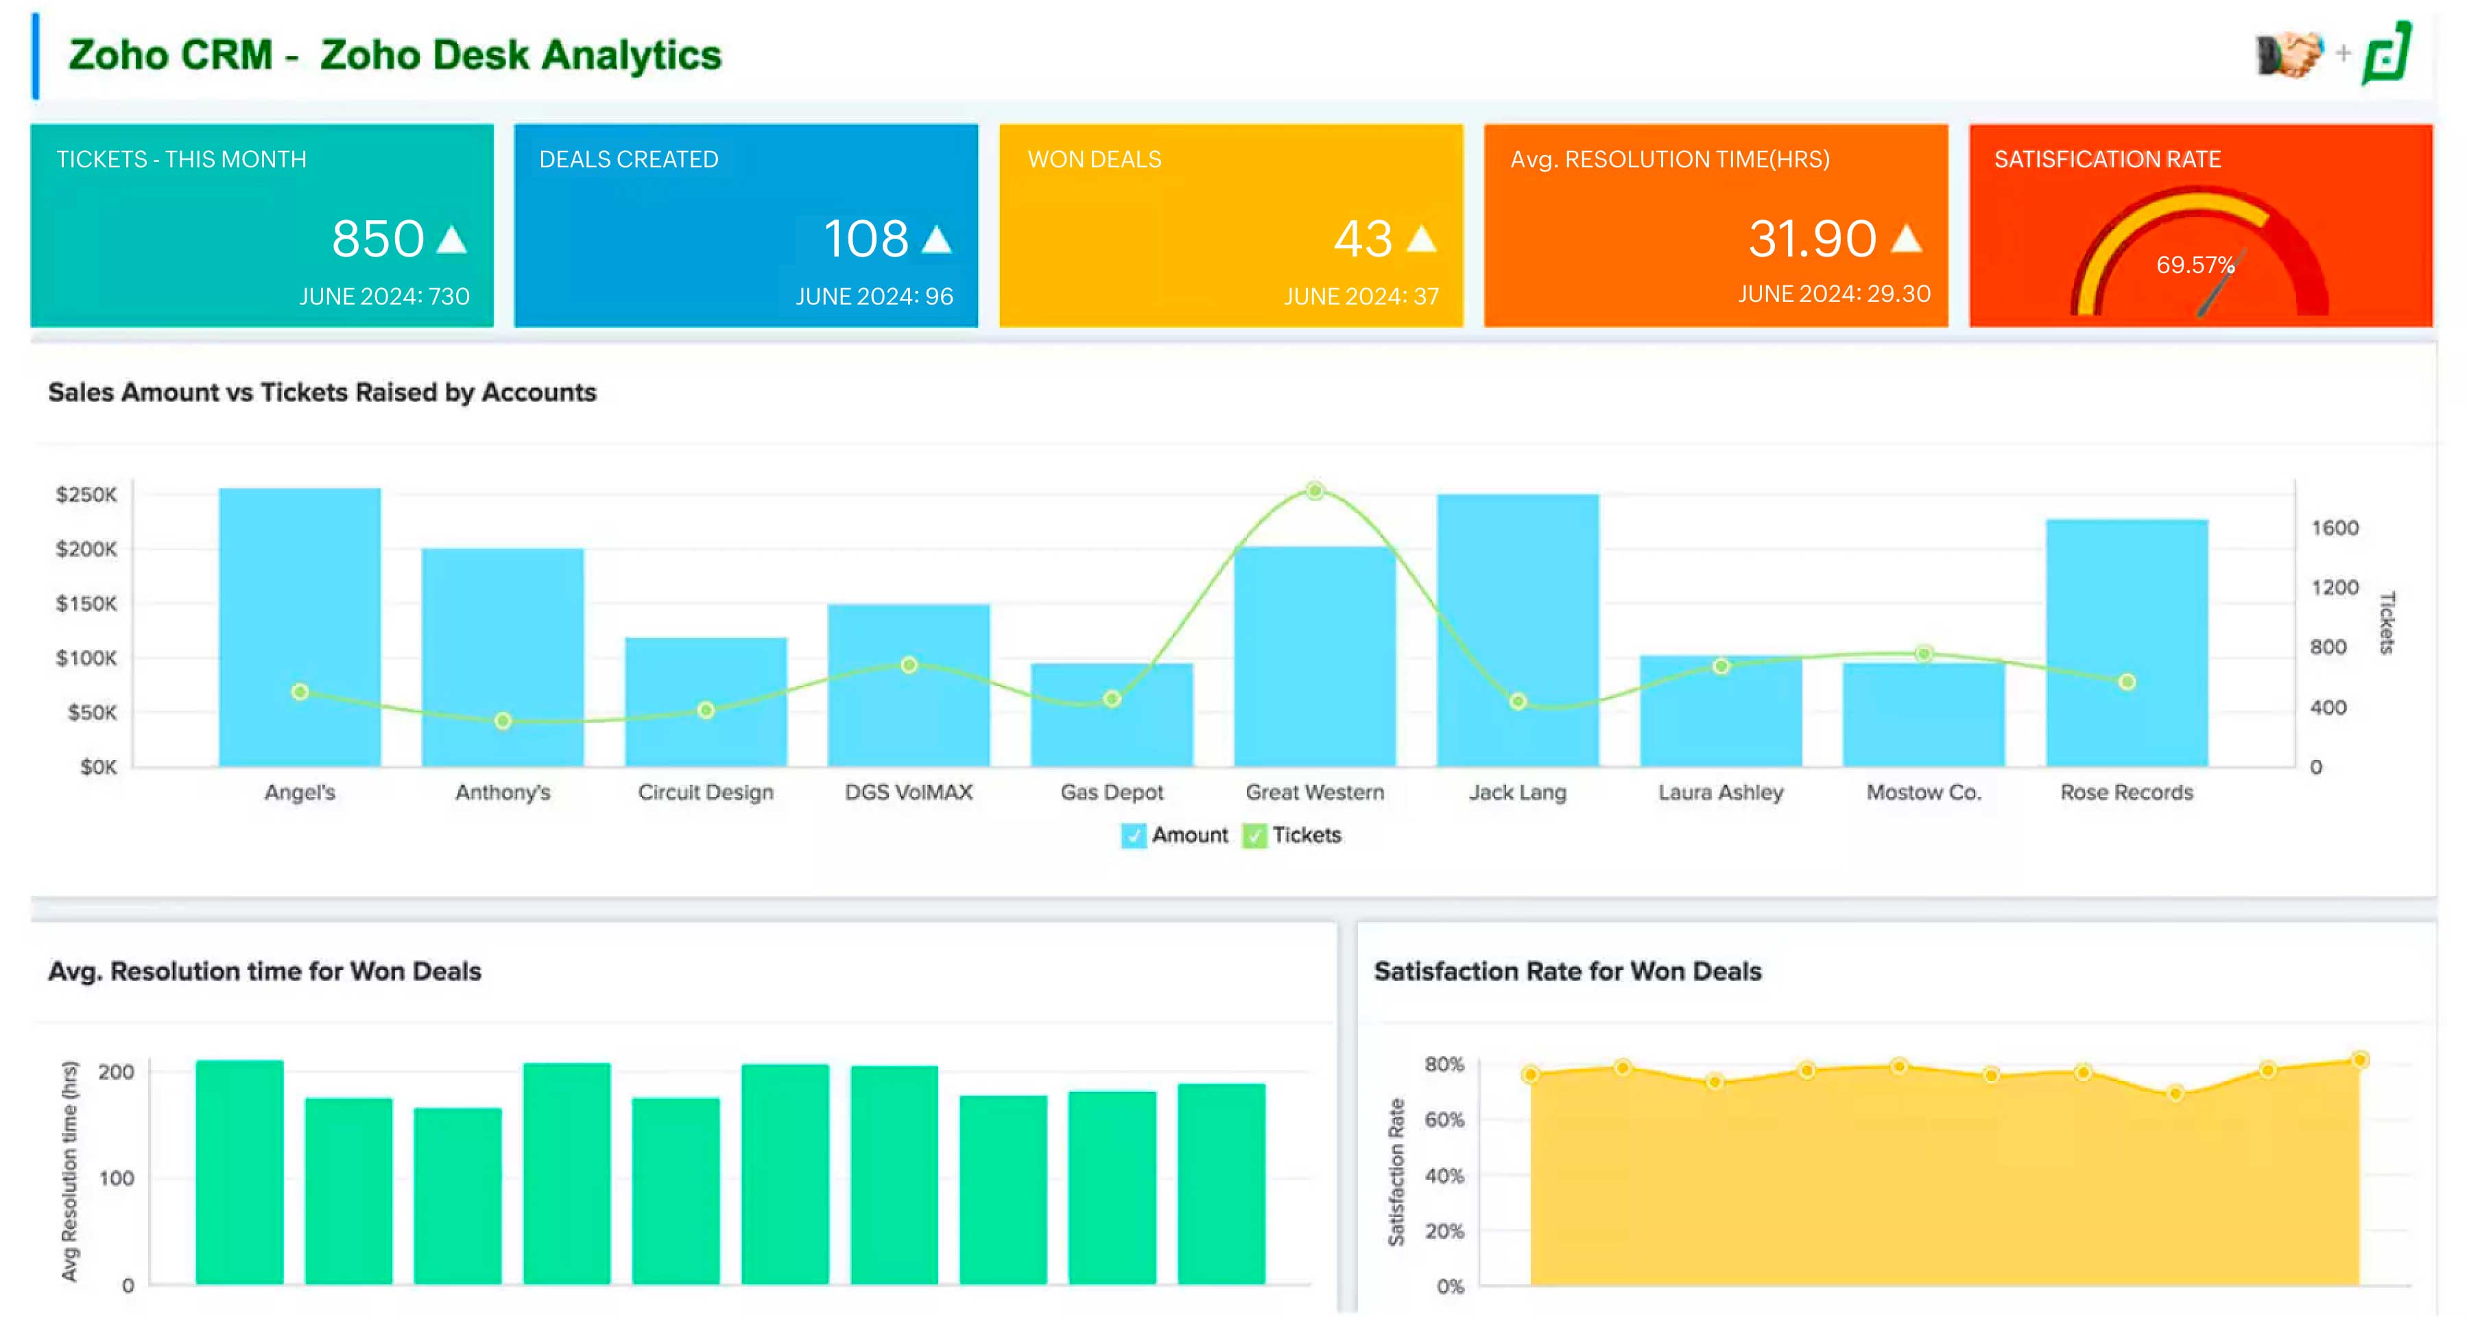Image resolution: width=2469 pixels, height=1317 pixels.
Task: Toggle the Amount legend checkbox
Action: click(1133, 836)
